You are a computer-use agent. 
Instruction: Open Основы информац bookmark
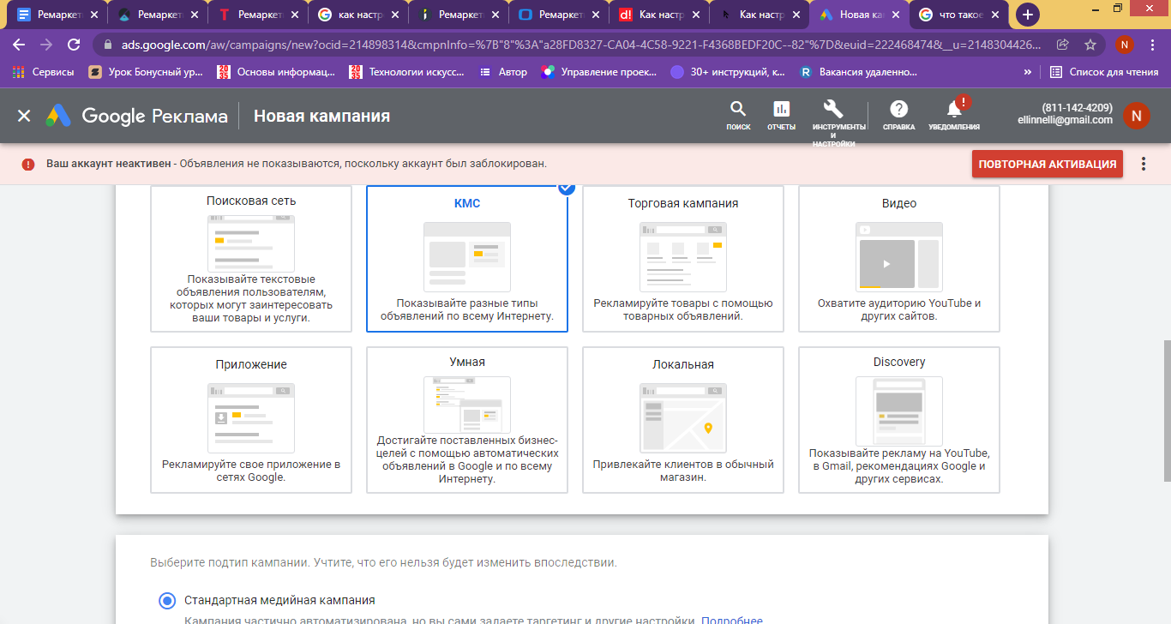click(x=276, y=72)
